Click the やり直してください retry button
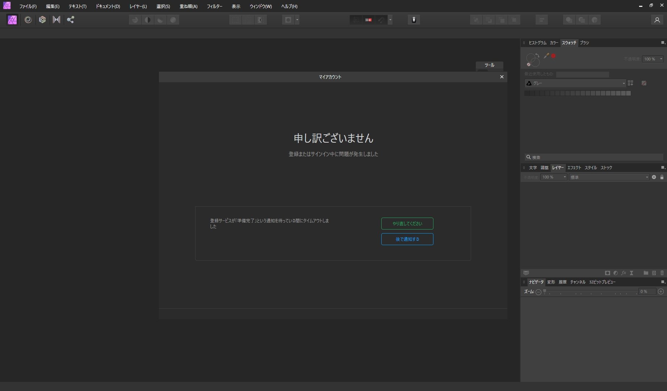The image size is (667, 391). click(x=407, y=223)
